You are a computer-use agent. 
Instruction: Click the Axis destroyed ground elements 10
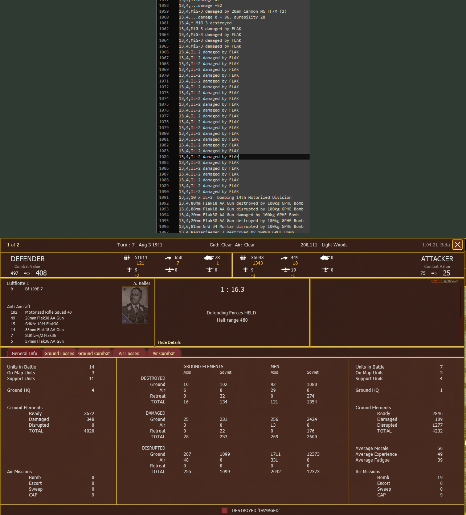pos(186,385)
